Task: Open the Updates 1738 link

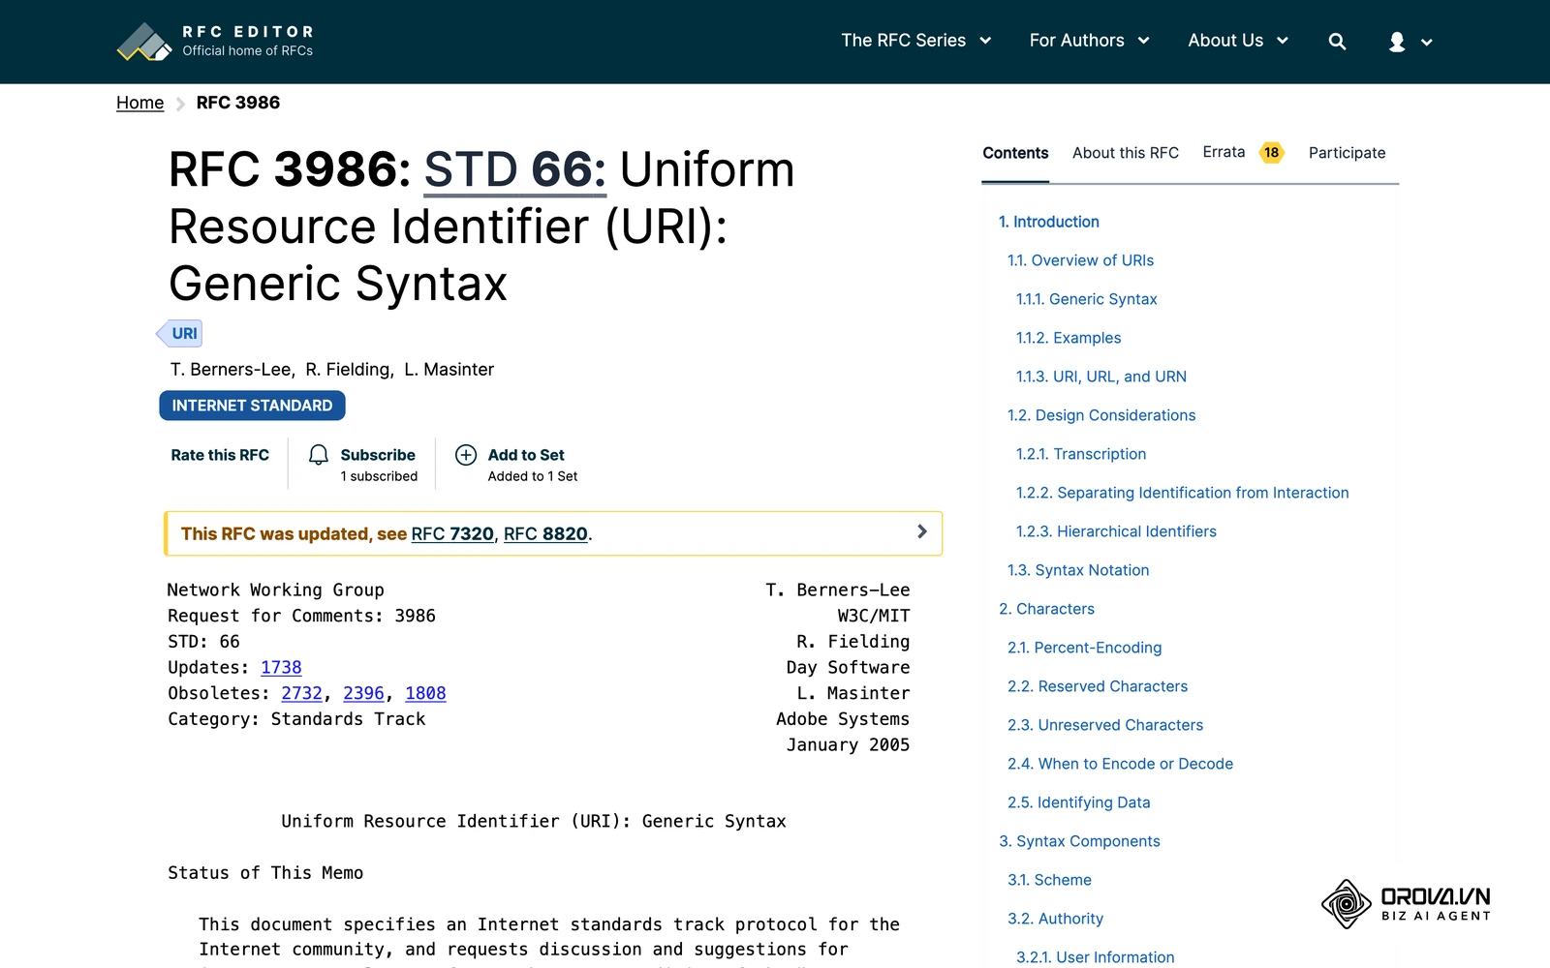Action: coord(281,668)
